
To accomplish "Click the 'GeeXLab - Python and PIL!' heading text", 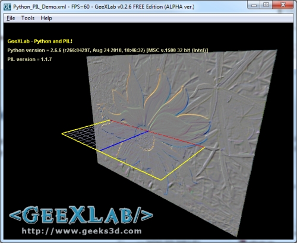I will pos(40,41).
